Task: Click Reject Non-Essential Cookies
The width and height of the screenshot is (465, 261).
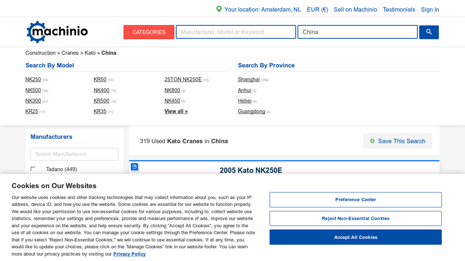Action: point(356,219)
